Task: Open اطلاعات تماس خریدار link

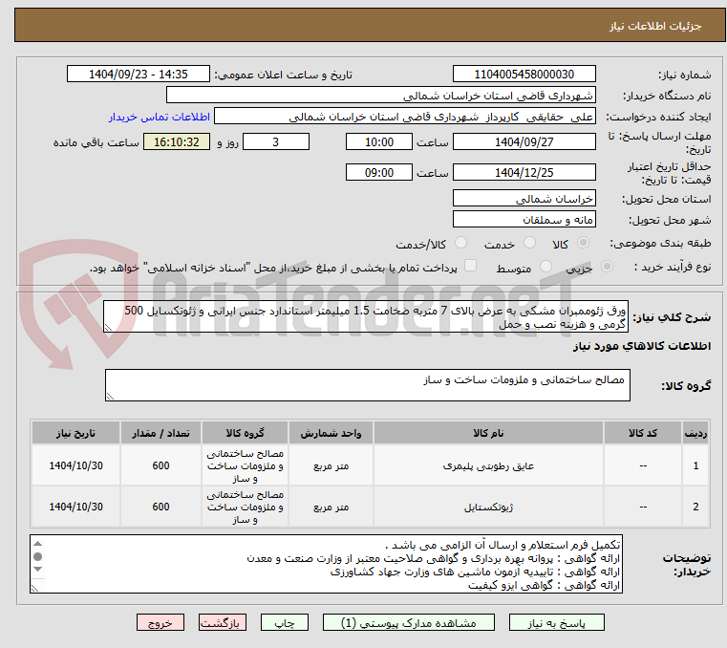Action: pyautogui.click(x=160, y=117)
